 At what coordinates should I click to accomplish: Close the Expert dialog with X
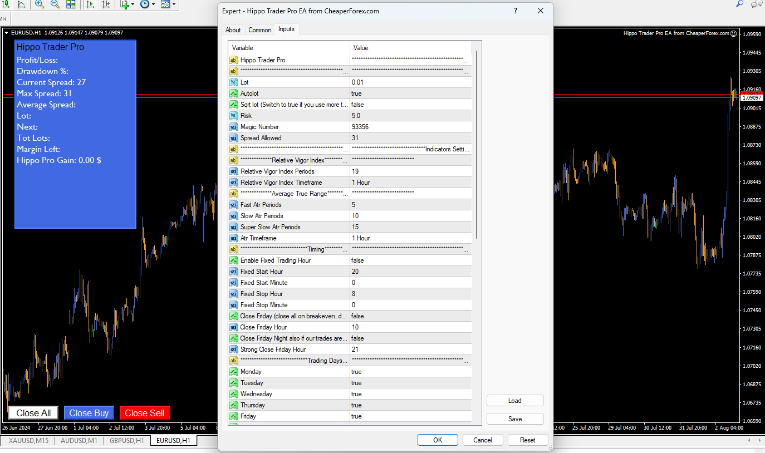click(541, 11)
